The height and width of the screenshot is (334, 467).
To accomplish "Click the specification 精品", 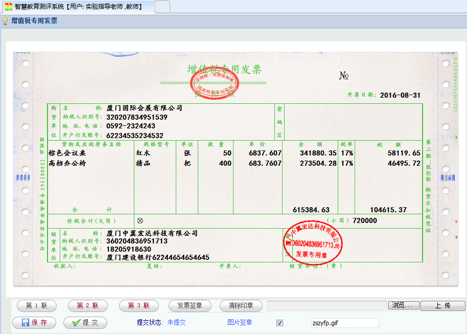I will pos(143,163).
